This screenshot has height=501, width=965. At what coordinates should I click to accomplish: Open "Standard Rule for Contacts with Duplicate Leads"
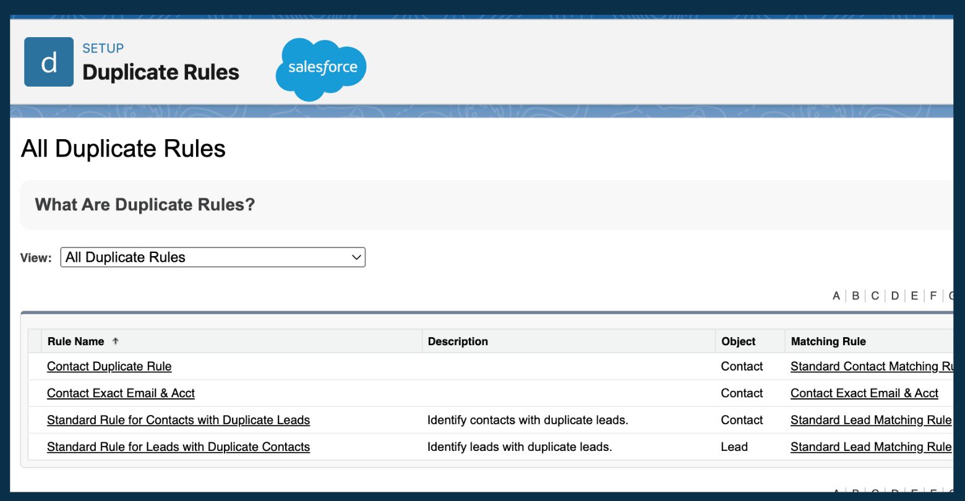point(178,420)
